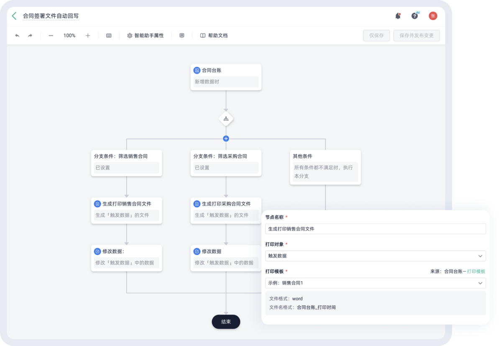Go back using the green arrow
Image resolution: width=502 pixels, height=346 pixels.
pos(14,16)
